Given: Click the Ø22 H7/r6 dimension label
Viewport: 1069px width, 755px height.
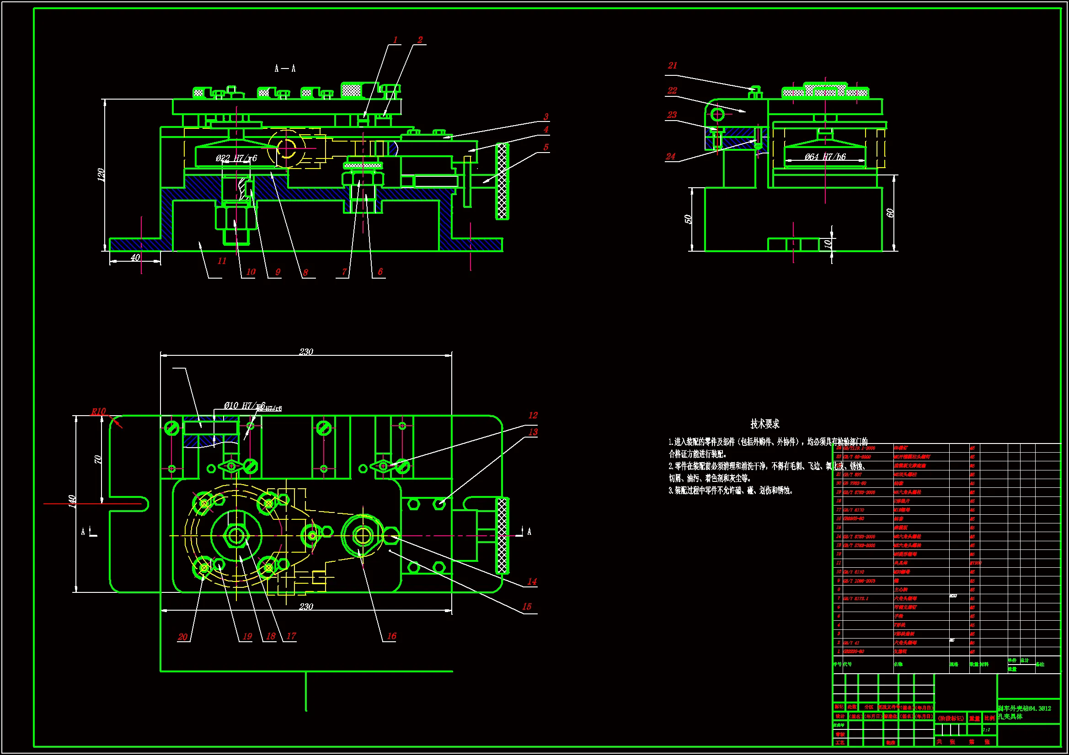Looking at the screenshot, I should 236,158.
